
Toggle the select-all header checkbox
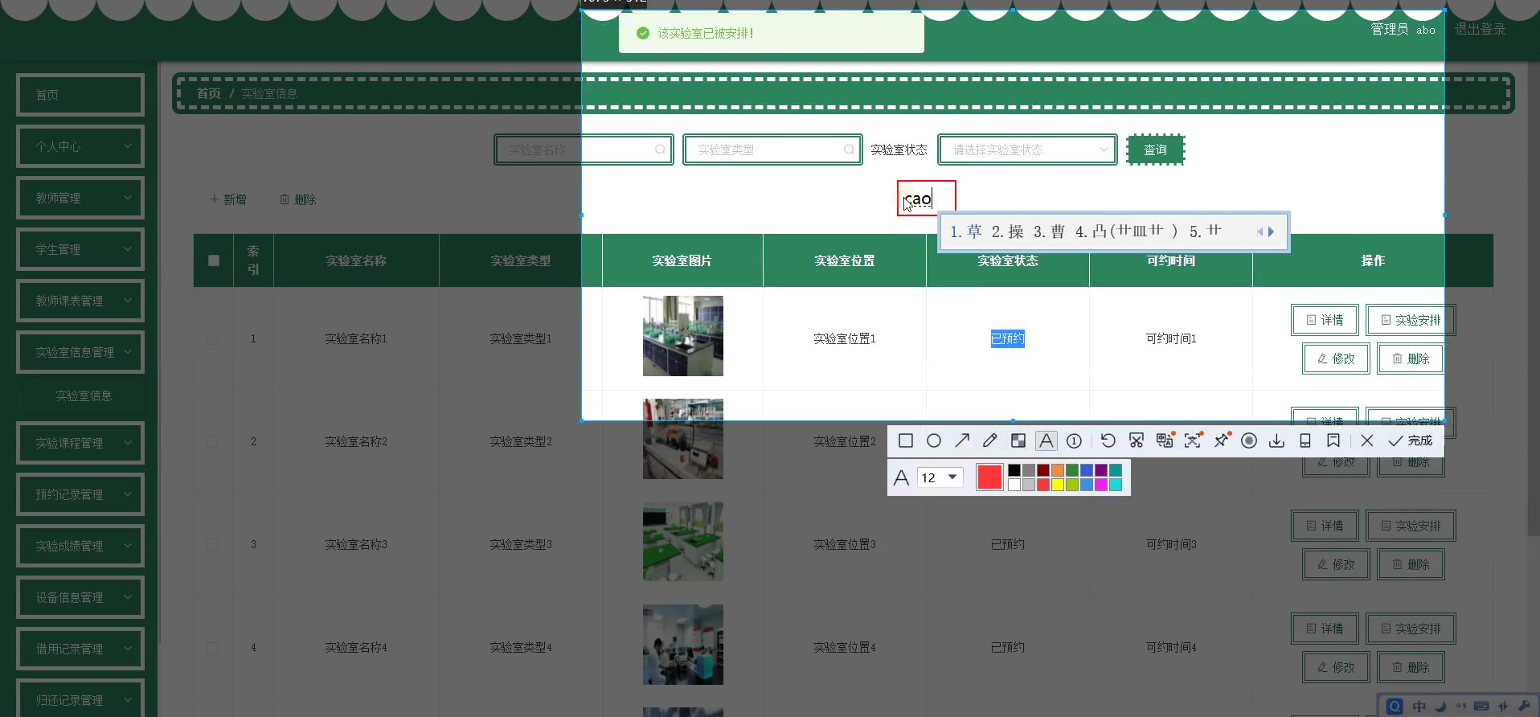[x=214, y=260]
